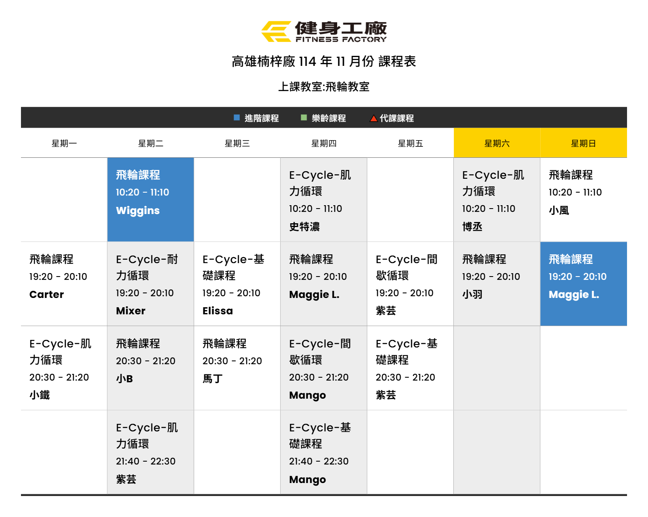Open Wednesday 20:30 馬丁 飛輪課程 class
Image resolution: width=648 pixels, height=517 pixels.
pos(237,368)
